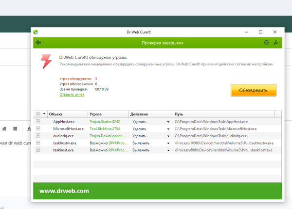Image resolution: width=292 pixels, height=209 pixels.
Task: Click align right icon in background editor
Action: tap(4, 129)
